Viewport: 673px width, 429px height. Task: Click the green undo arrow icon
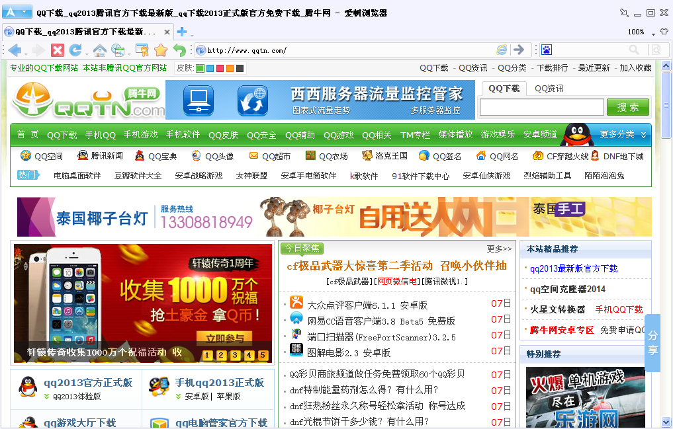point(179,50)
